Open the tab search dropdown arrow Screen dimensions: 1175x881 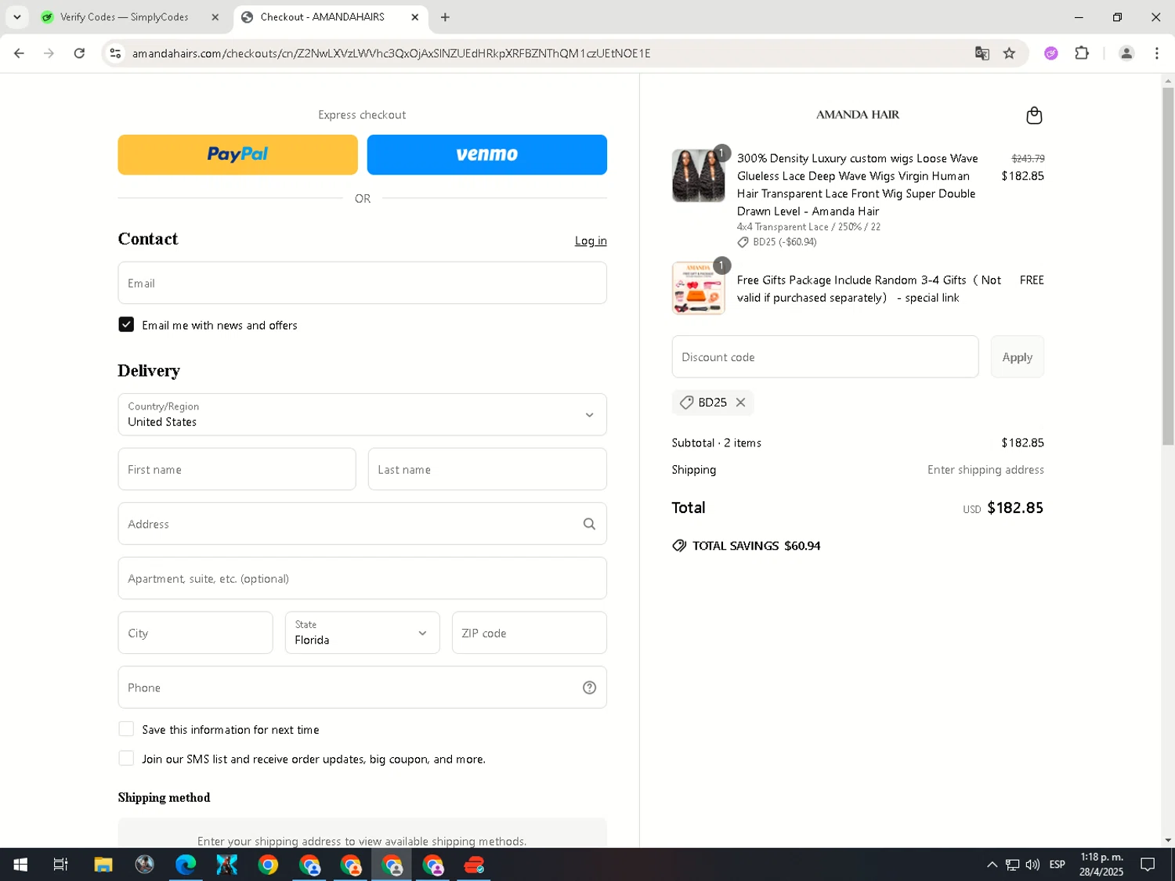tap(16, 16)
